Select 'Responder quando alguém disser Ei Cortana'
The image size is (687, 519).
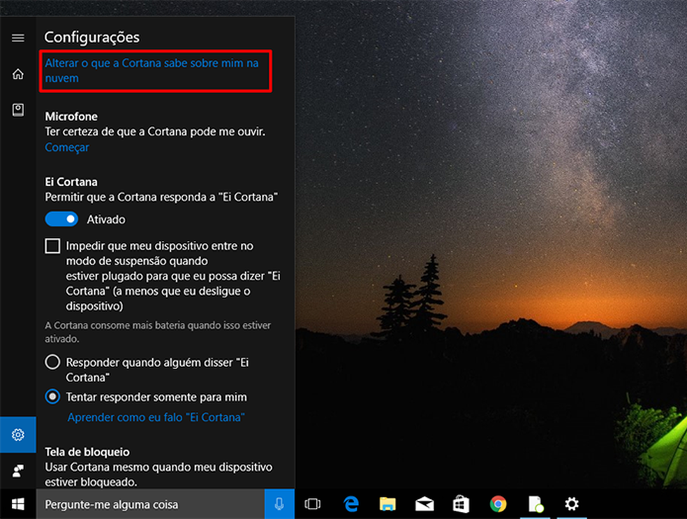(52, 362)
